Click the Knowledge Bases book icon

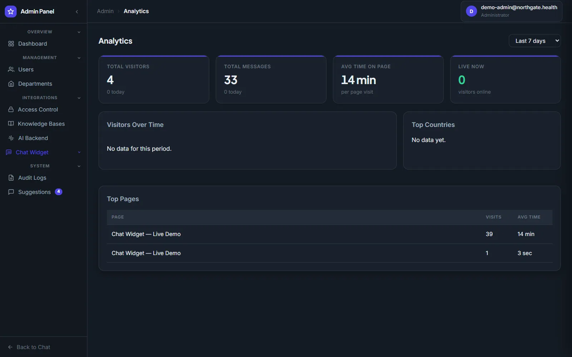coord(11,124)
